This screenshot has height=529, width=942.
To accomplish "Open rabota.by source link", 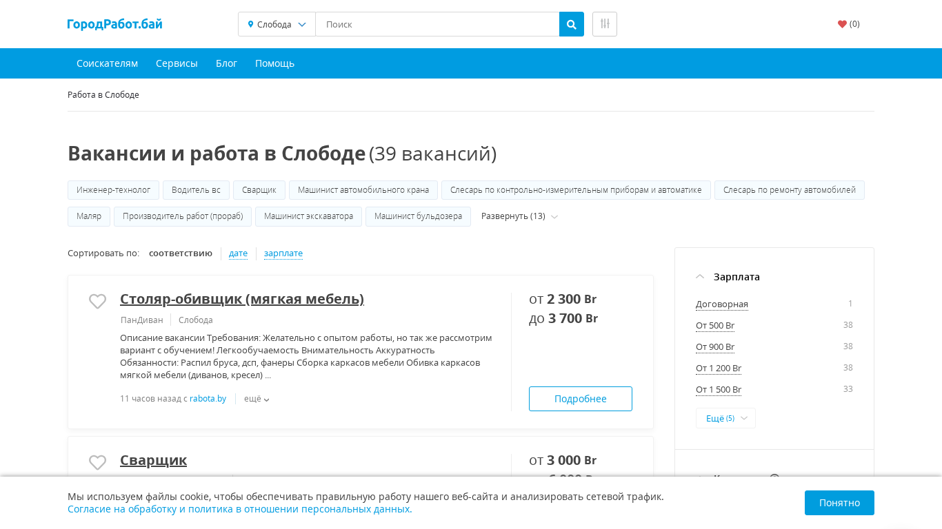I will [x=208, y=399].
